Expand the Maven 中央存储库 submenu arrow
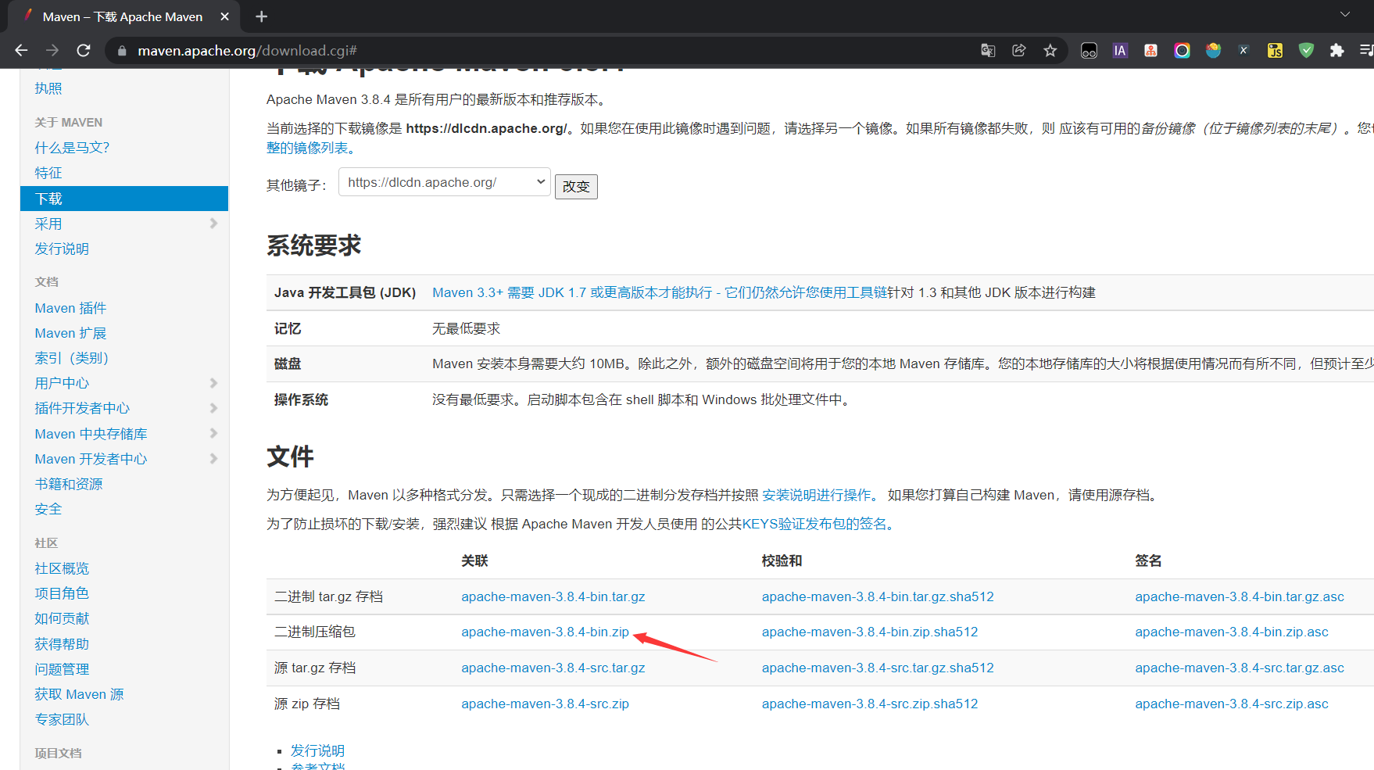The width and height of the screenshot is (1374, 770). pyautogui.click(x=214, y=433)
